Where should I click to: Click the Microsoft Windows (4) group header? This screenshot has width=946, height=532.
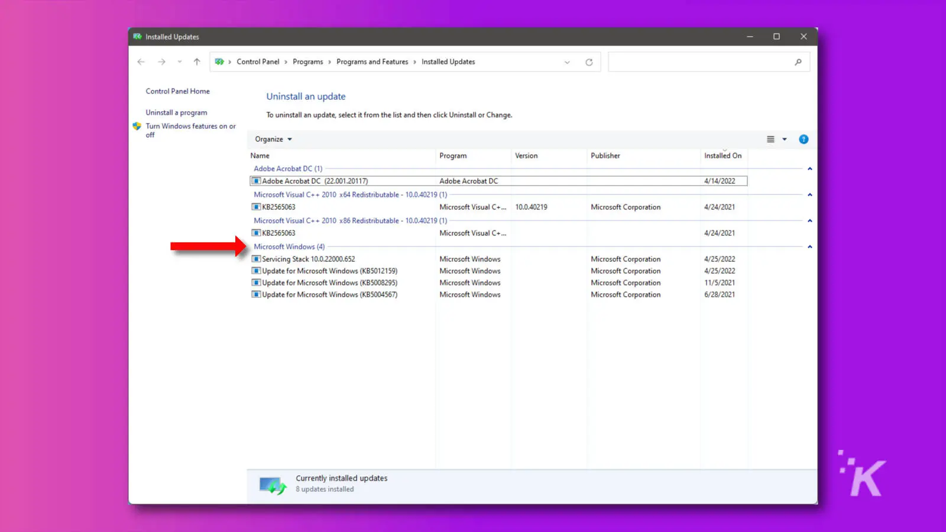point(289,246)
